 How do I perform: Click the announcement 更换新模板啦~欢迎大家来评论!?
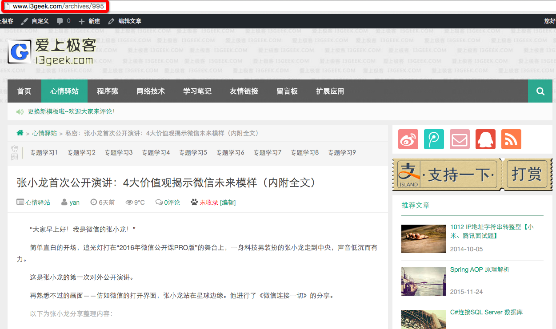point(71,112)
